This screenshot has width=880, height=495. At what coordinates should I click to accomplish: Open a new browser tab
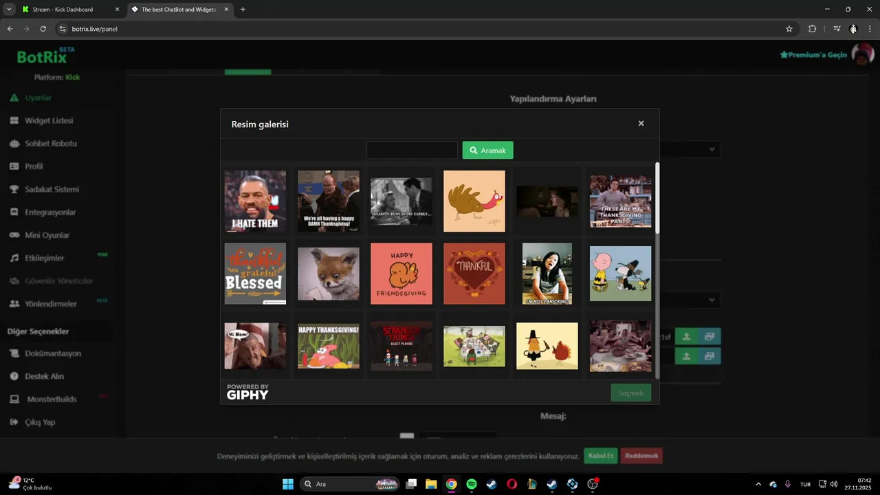pos(243,10)
